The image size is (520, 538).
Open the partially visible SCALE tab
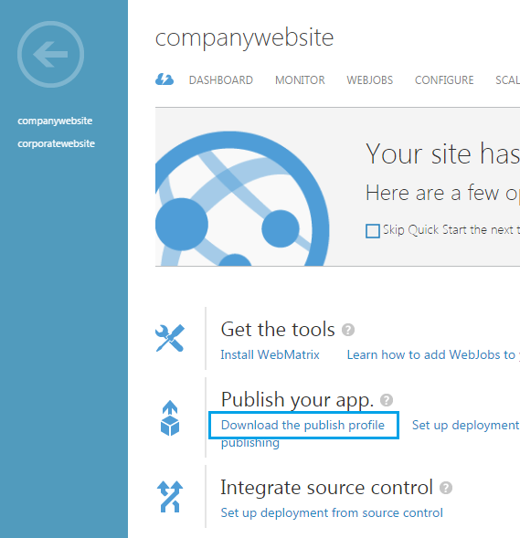pos(507,80)
